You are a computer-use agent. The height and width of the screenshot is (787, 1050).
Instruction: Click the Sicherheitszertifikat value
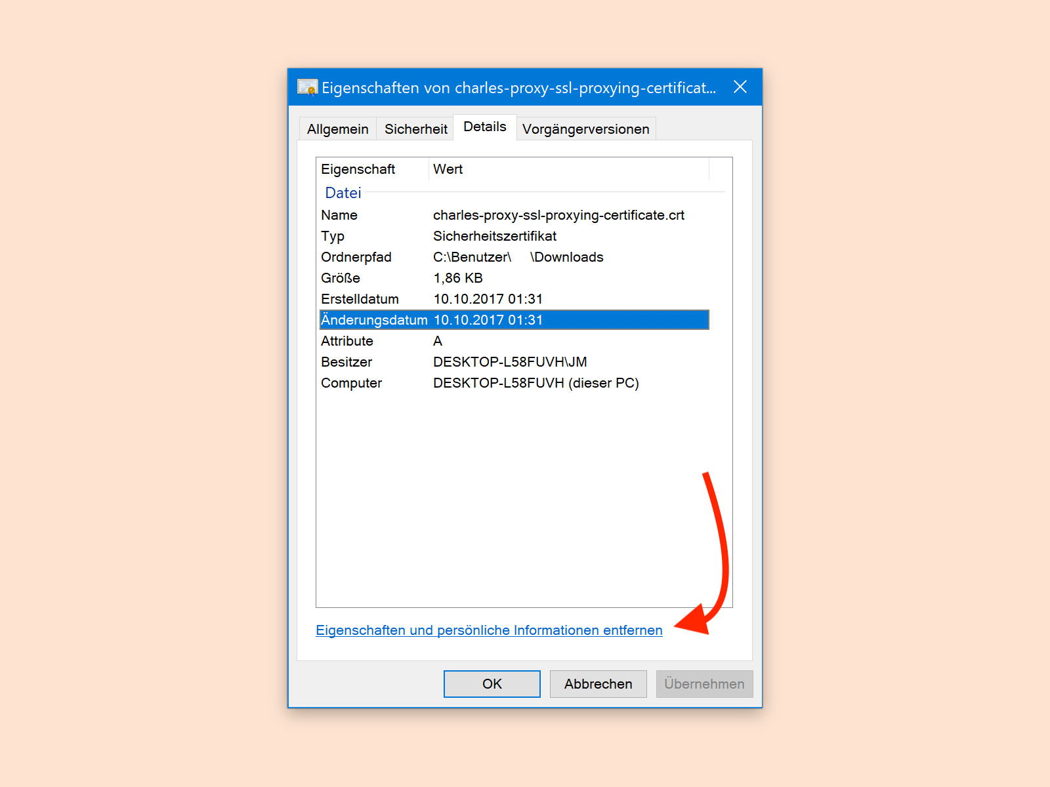494,236
